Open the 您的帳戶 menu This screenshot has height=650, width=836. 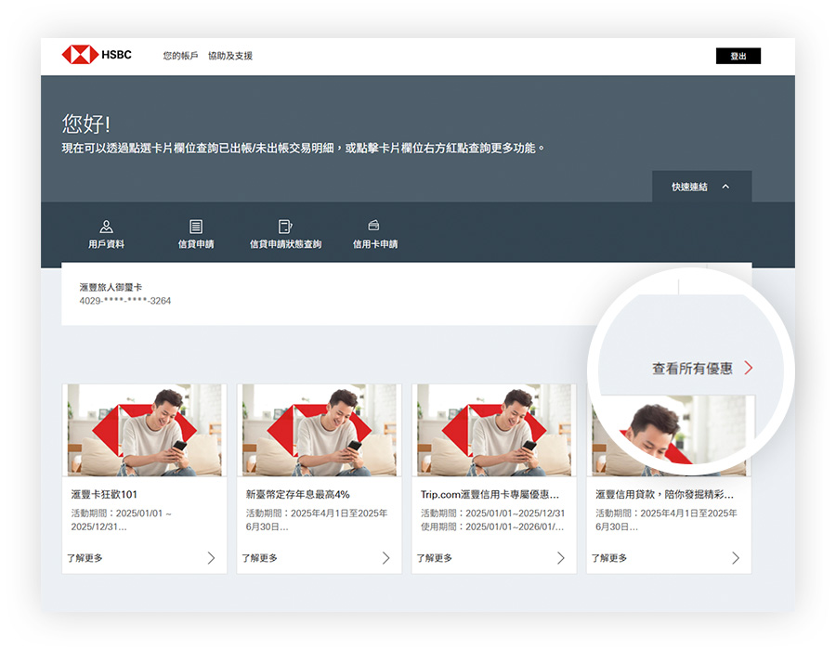[180, 56]
